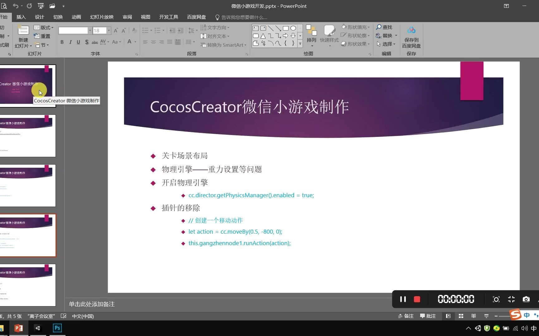Open the Transitions (切换) tab
The height and width of the screenshot is (336, 539).
point(58,17)
